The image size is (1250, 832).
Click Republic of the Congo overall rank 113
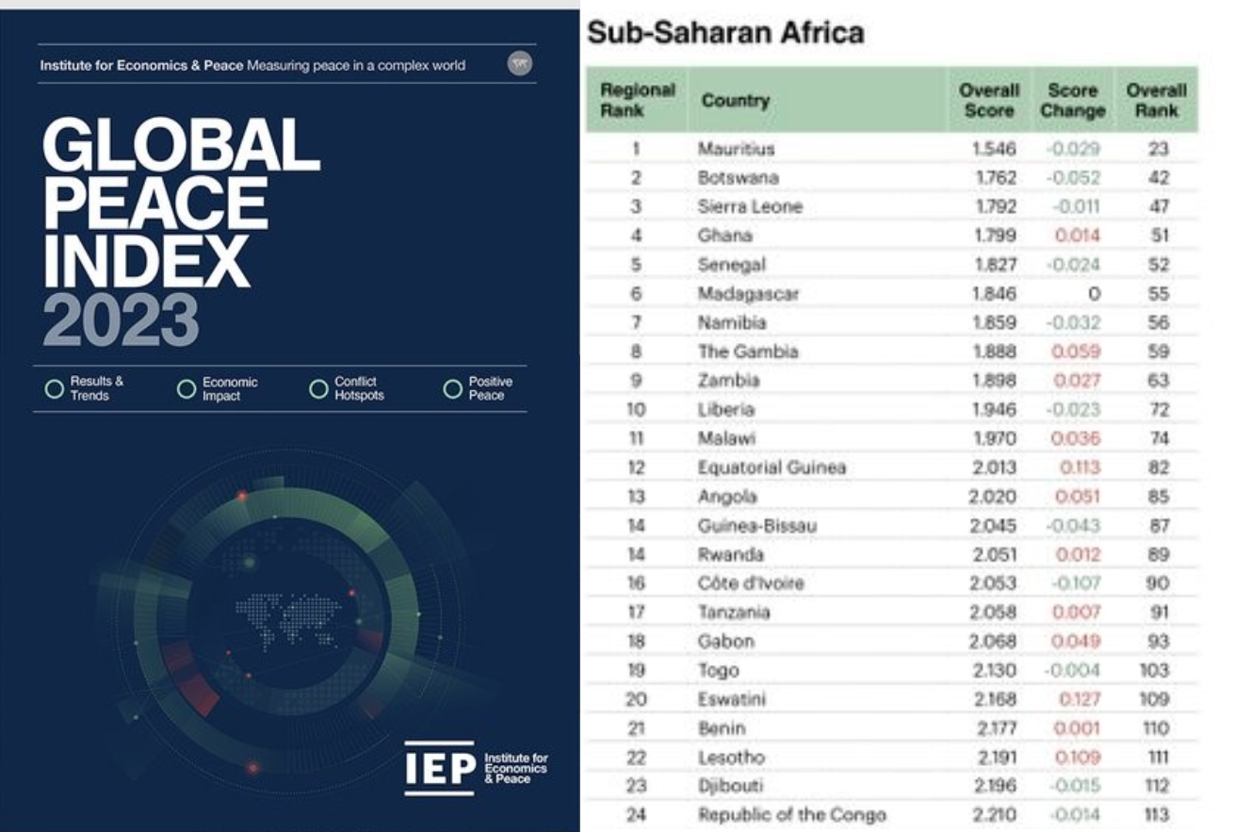[x=1157, y=815]
